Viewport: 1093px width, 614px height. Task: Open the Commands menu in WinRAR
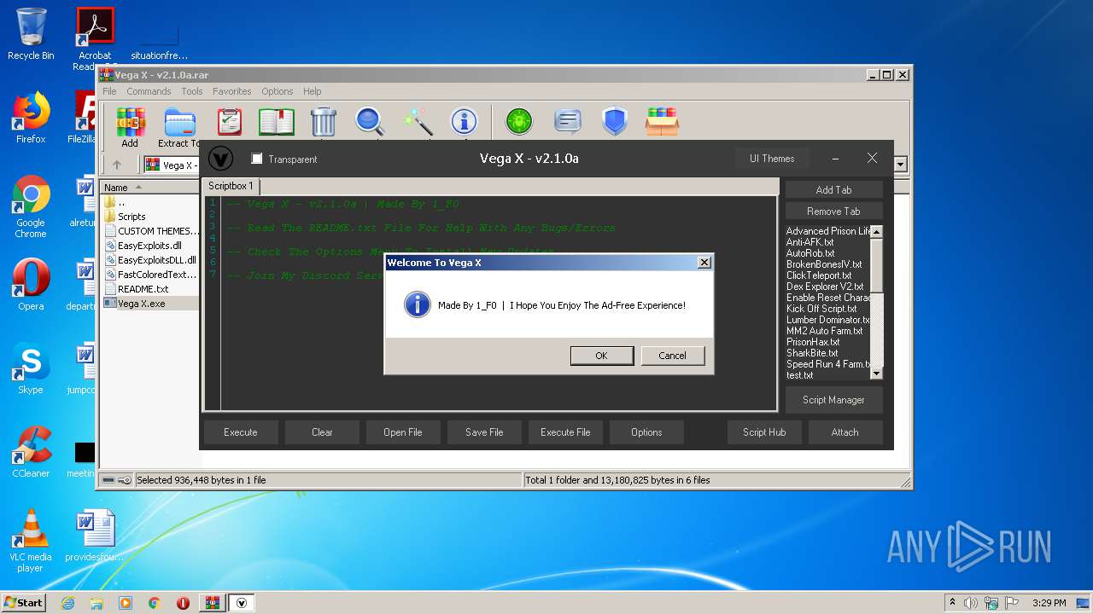pyautogui.click(x=149, y=91)
